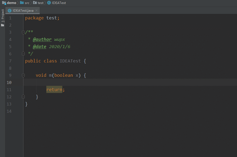237x157 pixels.
Task: Collapse method m fold at line 9
Action: (23, 75)
